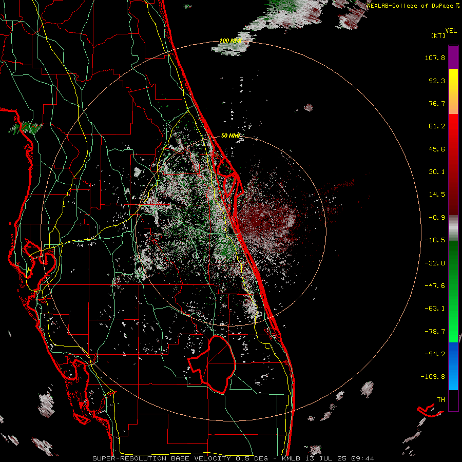Click the -78.7 value on velocity scale
Image resolution: width=462 pixels, height=462 pixels.
(435, 332)
